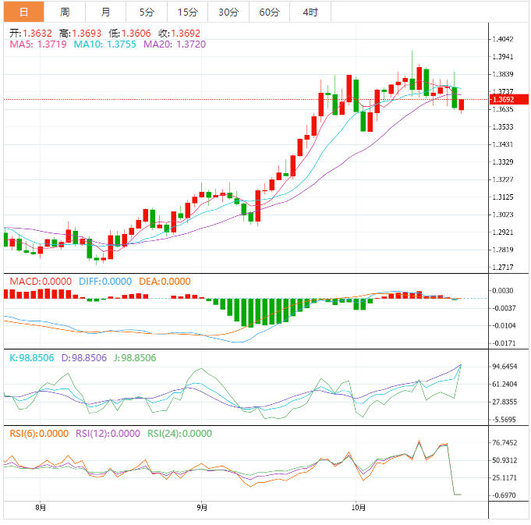Open the 60分 timeframe tab
The image size is (531, 525).
point(270,12)
